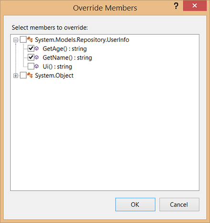Collapse the System.Models.Repository.UserInfo node

click(x=16, y=40)
